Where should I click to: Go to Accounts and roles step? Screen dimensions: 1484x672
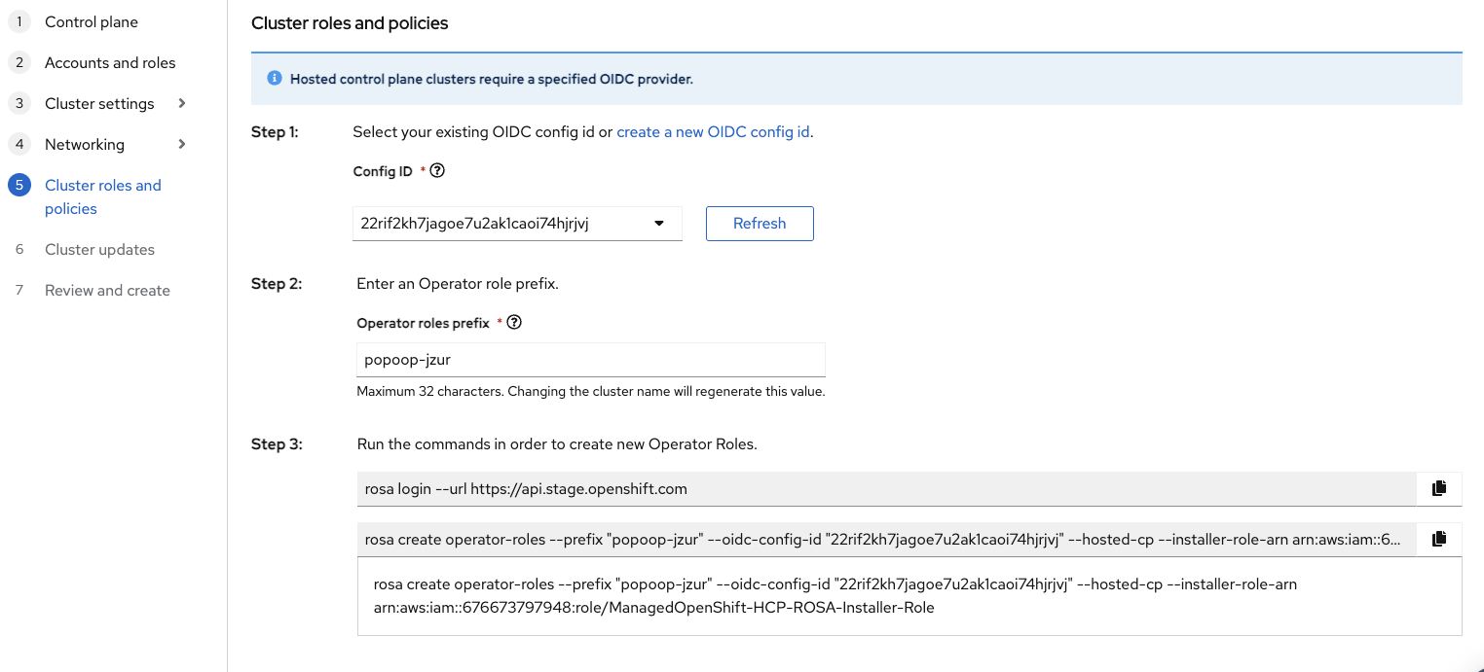click(110, 62)
